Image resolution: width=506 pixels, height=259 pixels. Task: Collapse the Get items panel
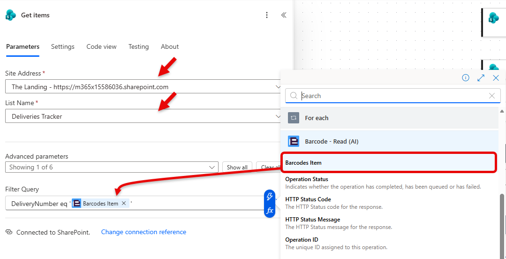284,15
